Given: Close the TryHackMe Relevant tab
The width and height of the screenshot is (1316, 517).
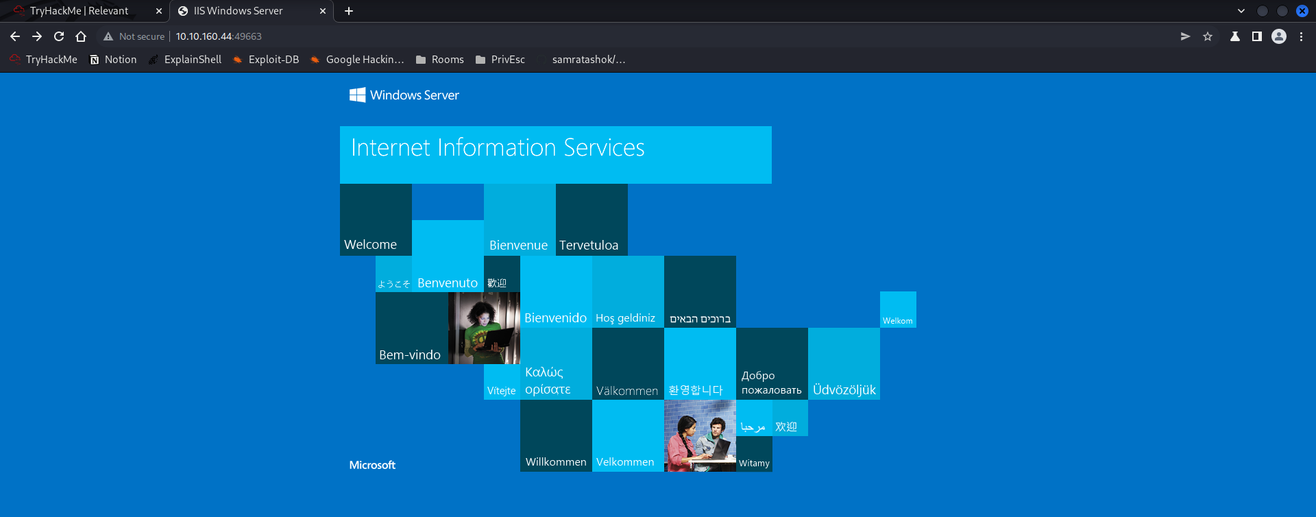Looking at the screenshot, I should [159, 11].
